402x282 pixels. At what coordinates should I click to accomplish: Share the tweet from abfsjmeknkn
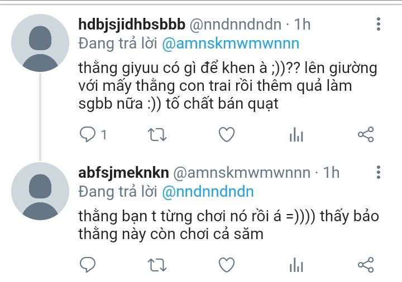coord(366,265)
